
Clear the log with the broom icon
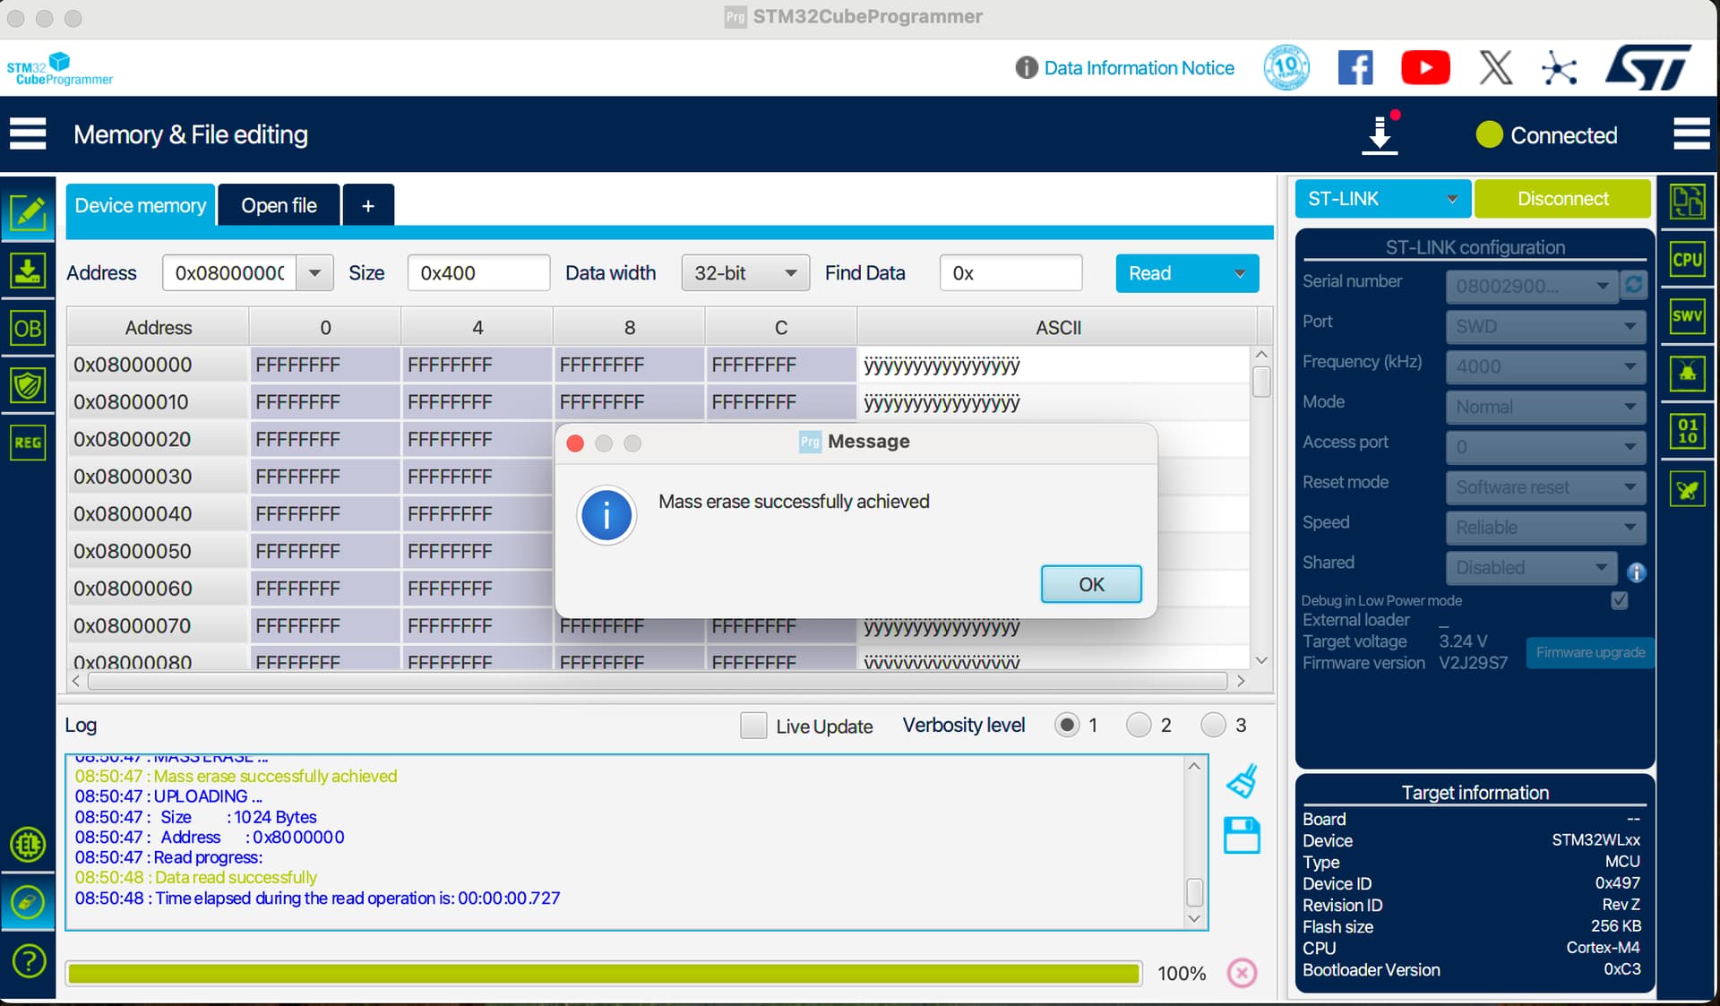coord(1242,782)
